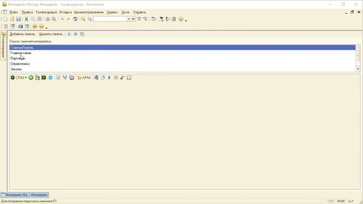
Task: Click the Cut scissors icon
Action: tap(27, 19)
